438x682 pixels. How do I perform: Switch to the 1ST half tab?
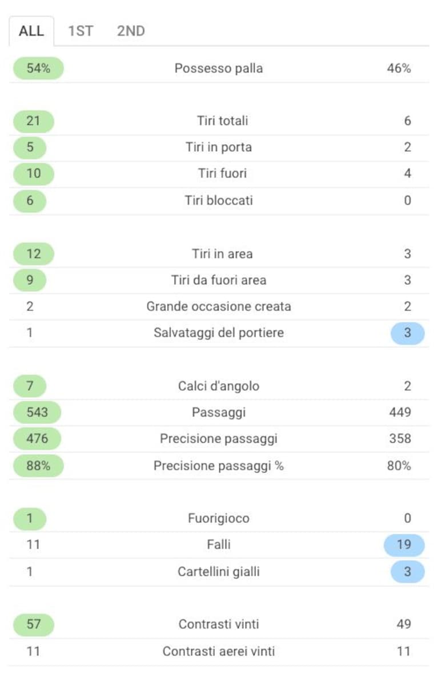[81, 31]
